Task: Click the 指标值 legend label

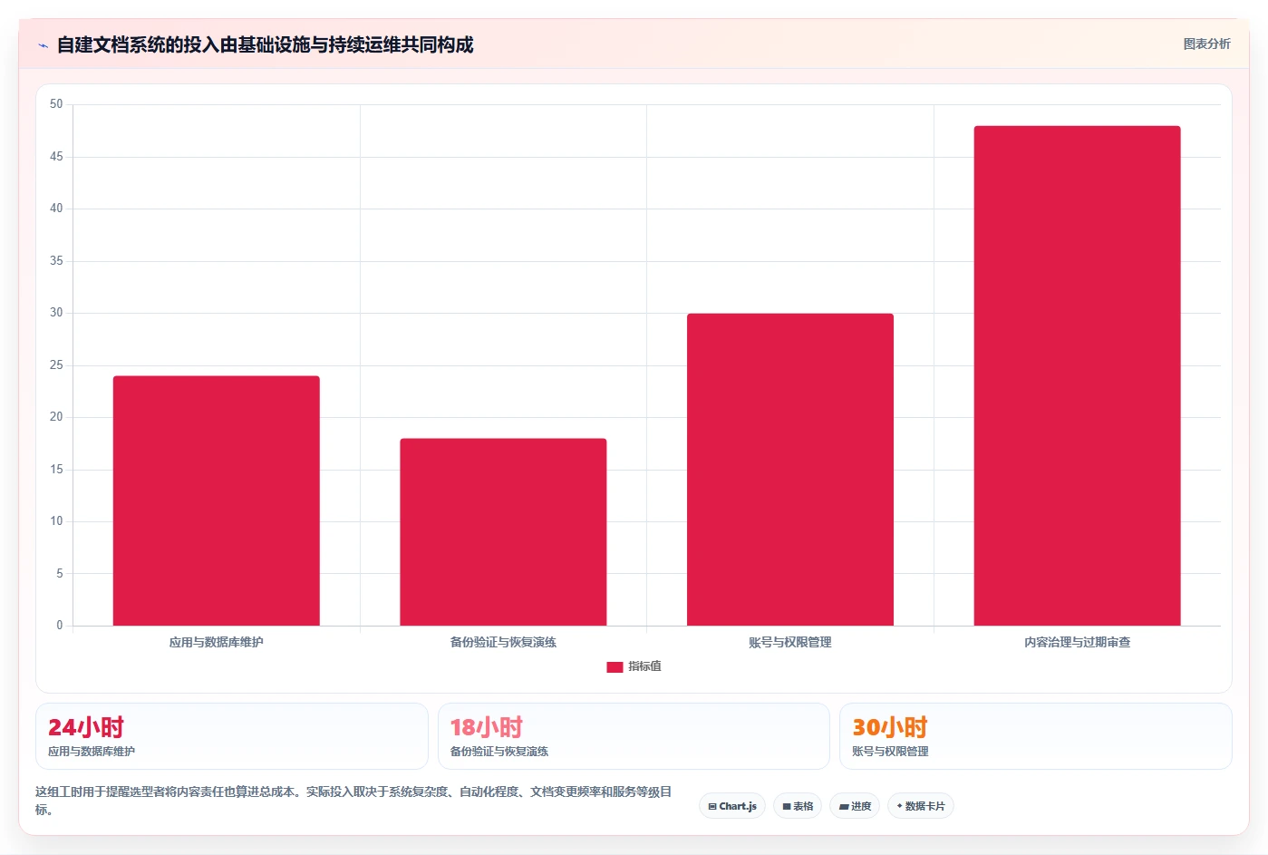Action: (x=644, y=666)
